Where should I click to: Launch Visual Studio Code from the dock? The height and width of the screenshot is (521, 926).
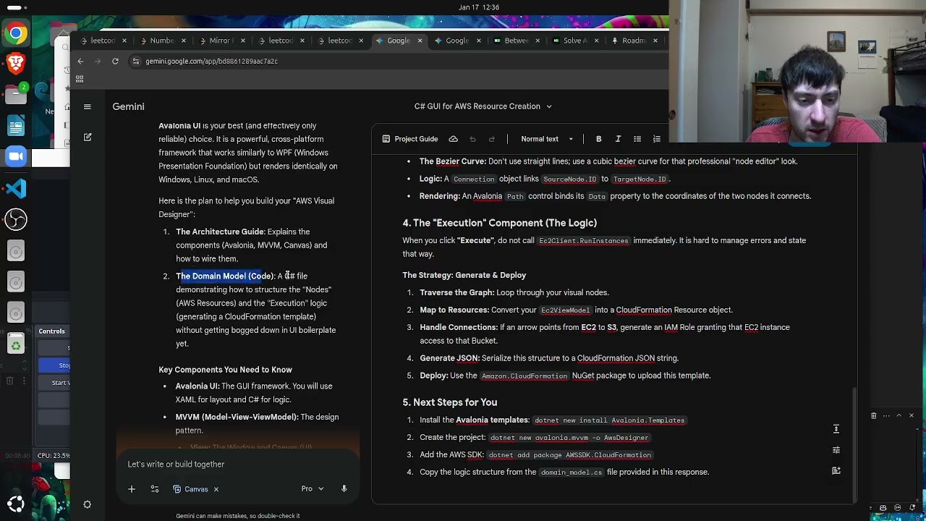(16, 188)
